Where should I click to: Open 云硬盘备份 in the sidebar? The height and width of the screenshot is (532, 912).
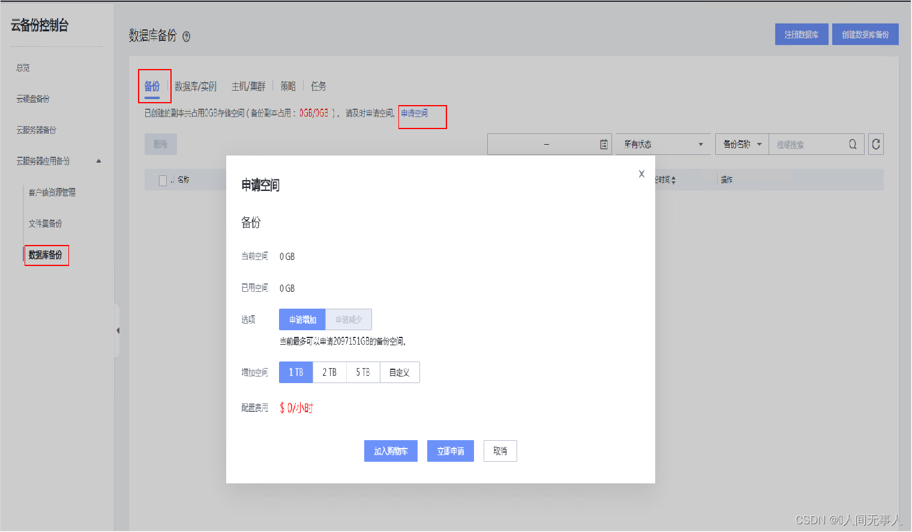click(33, 99)
